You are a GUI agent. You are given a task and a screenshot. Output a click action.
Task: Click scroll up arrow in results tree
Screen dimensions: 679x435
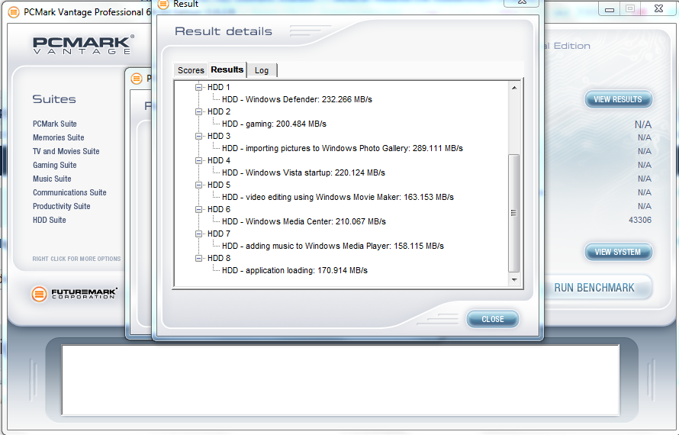[x=514, y=88]
